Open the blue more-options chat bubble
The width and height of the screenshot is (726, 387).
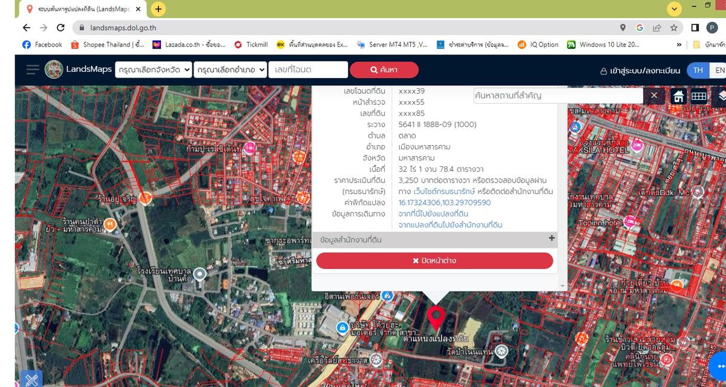point(718,366)
